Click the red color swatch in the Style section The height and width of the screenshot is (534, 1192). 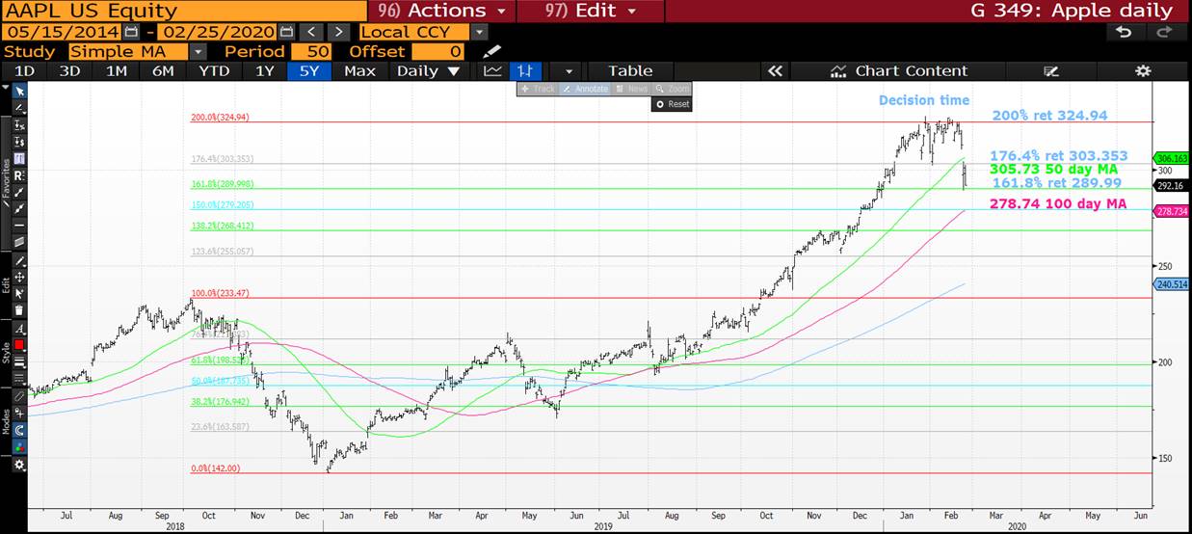point(20,344)
